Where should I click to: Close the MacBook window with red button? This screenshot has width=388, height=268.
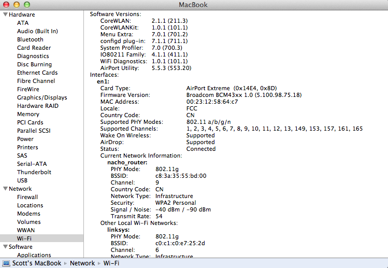tap(6, 5)
